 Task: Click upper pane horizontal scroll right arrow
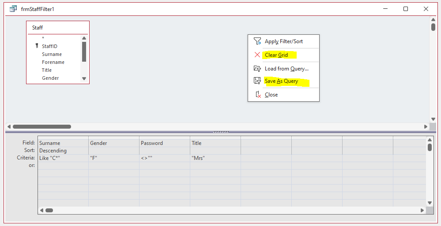pyautogui.click(x=426, y=126)
